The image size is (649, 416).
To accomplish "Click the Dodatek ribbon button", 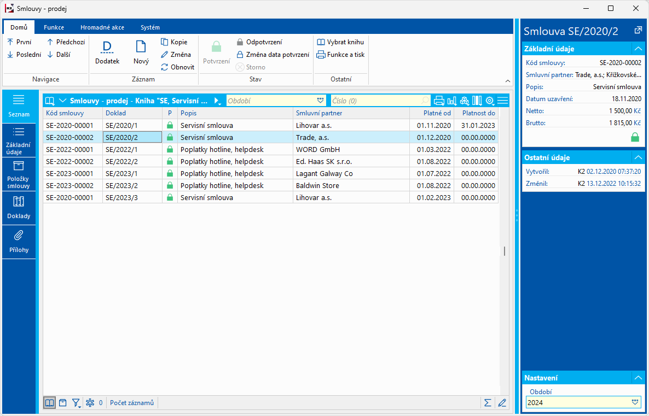I will click(107, 52).
